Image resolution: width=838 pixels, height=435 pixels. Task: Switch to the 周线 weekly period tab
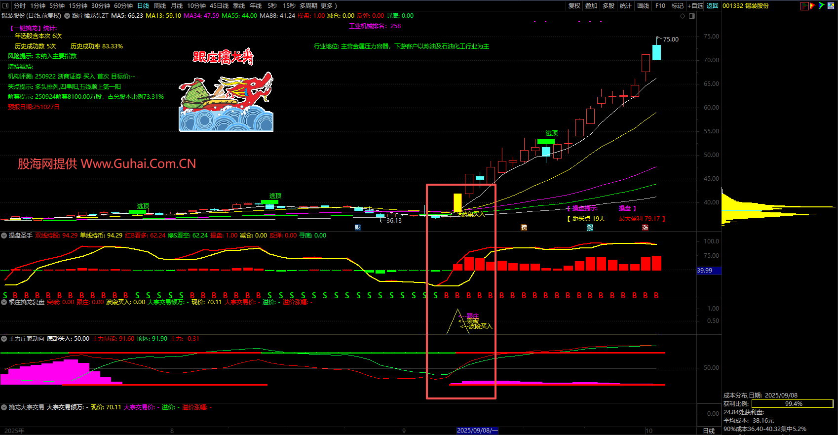point(160,6)
